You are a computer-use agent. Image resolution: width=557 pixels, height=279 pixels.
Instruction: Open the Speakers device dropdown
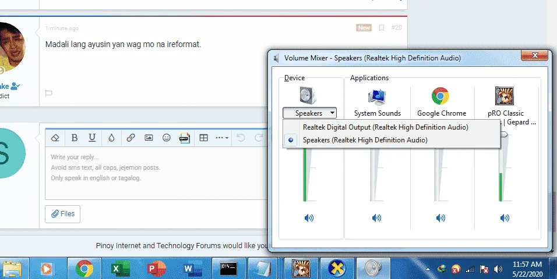point(309,113)
